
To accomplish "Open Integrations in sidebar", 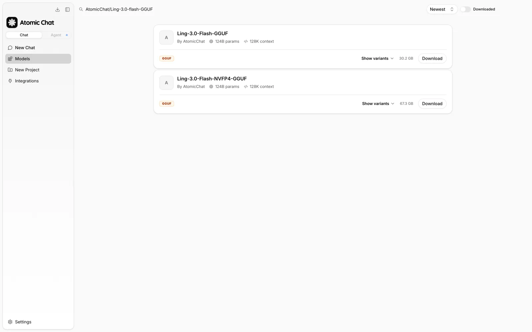I will (38, 81).
